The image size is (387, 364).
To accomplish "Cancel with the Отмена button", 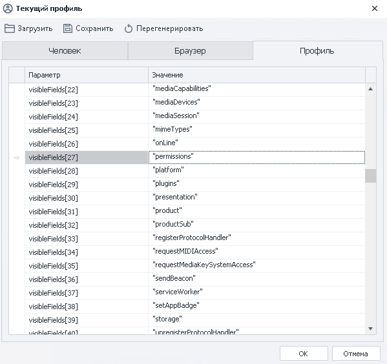I will [355, 354].
